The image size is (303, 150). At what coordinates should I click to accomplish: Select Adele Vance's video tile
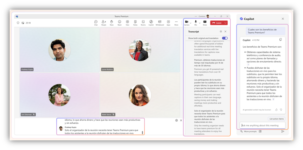140,95
